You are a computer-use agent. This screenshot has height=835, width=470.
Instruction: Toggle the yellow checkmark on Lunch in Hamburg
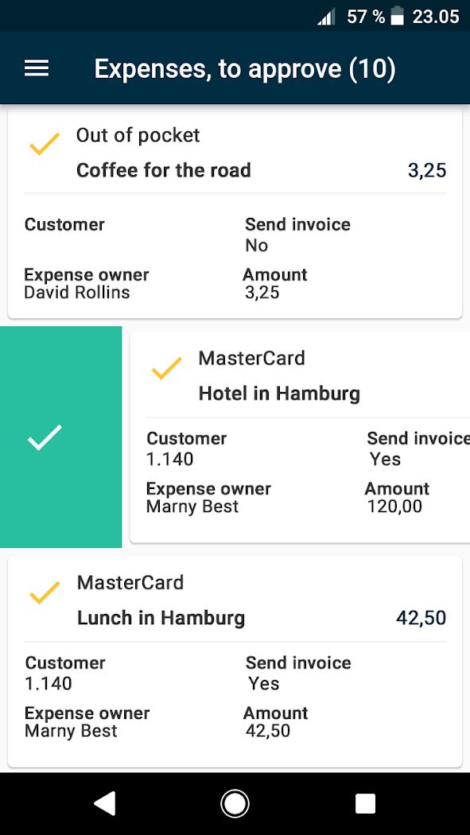(x=45, y=592)
